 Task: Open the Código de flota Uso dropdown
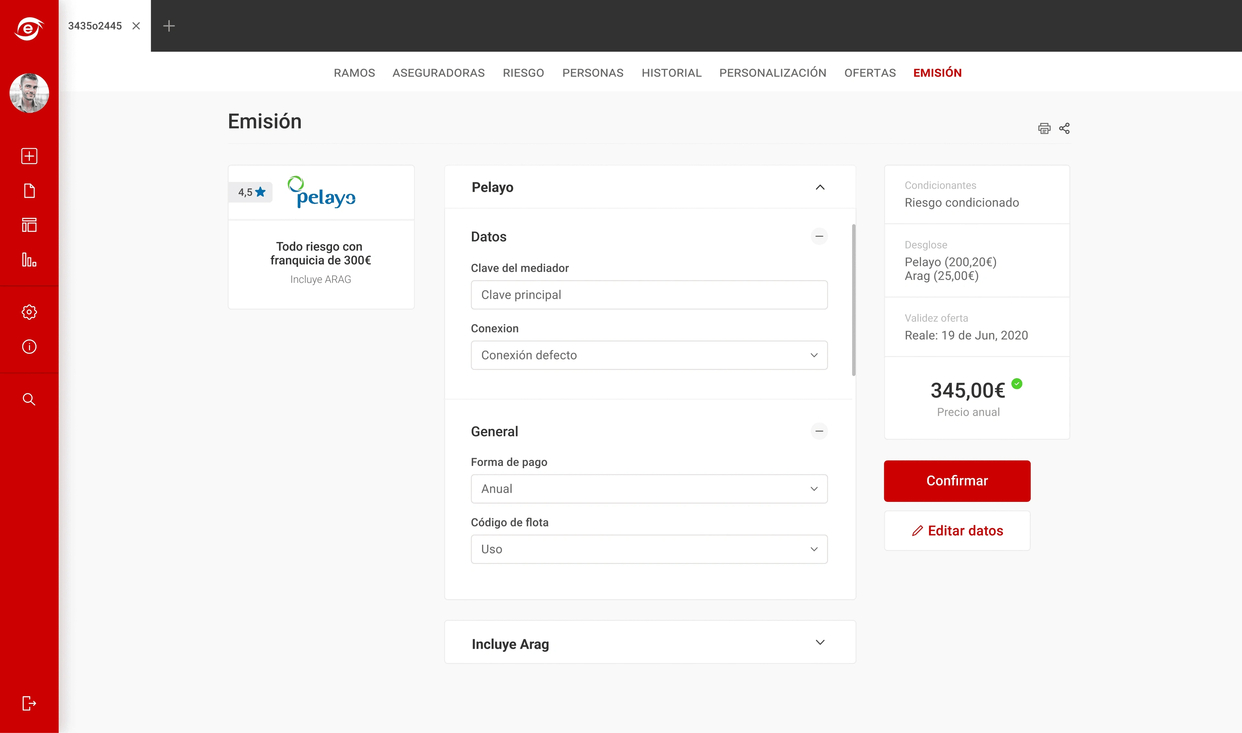[x=649, y=549]
